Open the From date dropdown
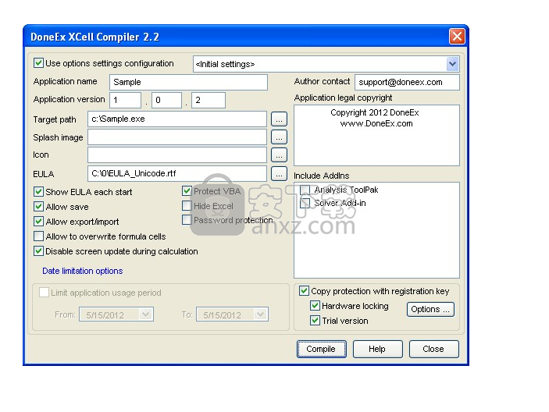 (x=146, y=314)
